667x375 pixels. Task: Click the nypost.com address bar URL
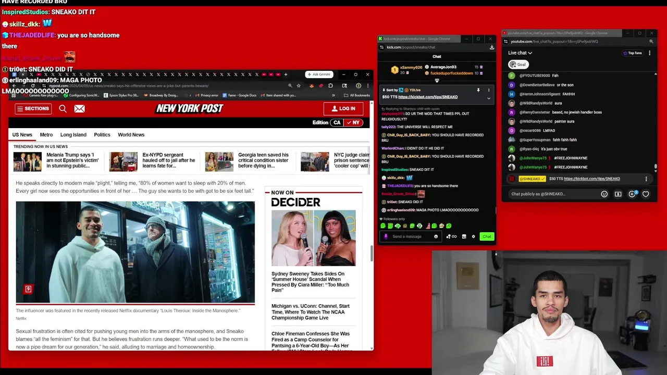tap(129, 86)
